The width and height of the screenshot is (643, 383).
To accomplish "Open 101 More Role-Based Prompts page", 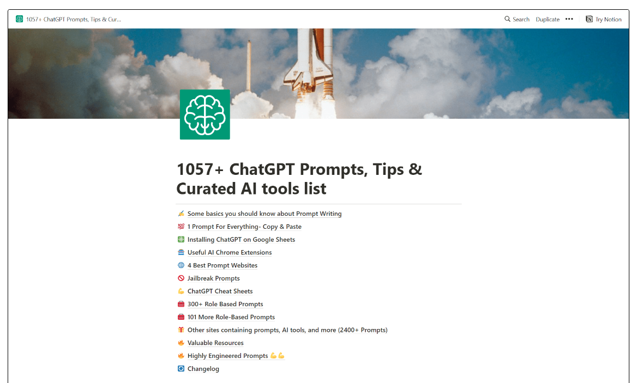I will point(231,317).
